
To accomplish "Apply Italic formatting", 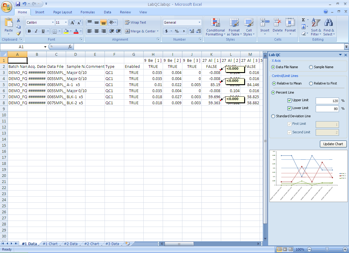I will (36, 31).
